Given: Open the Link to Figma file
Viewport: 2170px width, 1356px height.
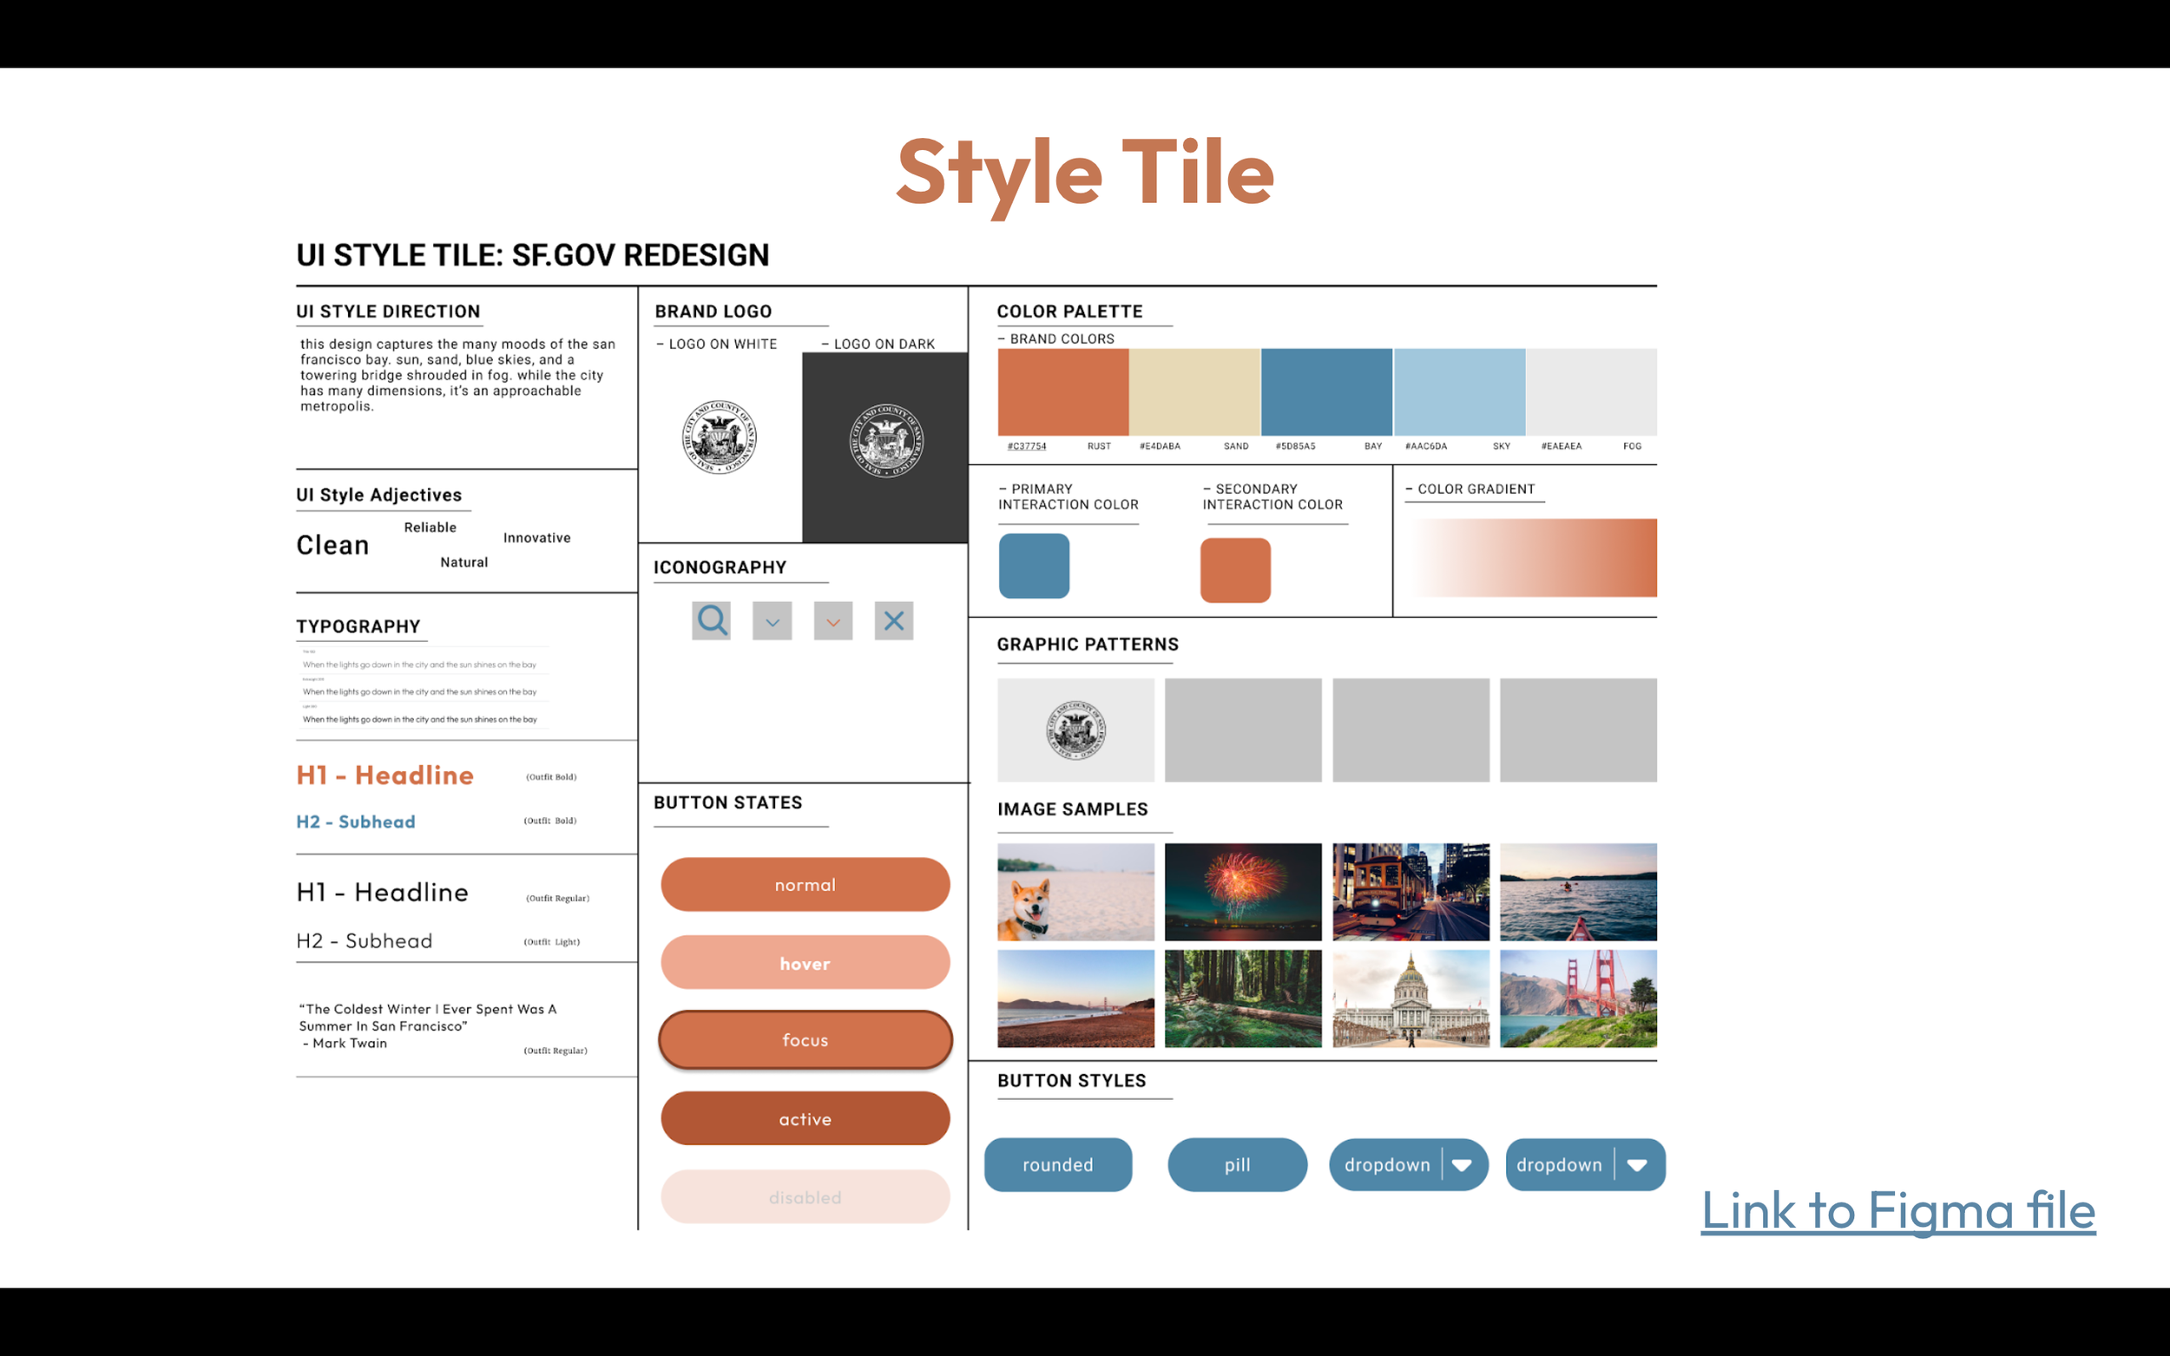Looking at the screenshot, I should click(1897, 1211).
